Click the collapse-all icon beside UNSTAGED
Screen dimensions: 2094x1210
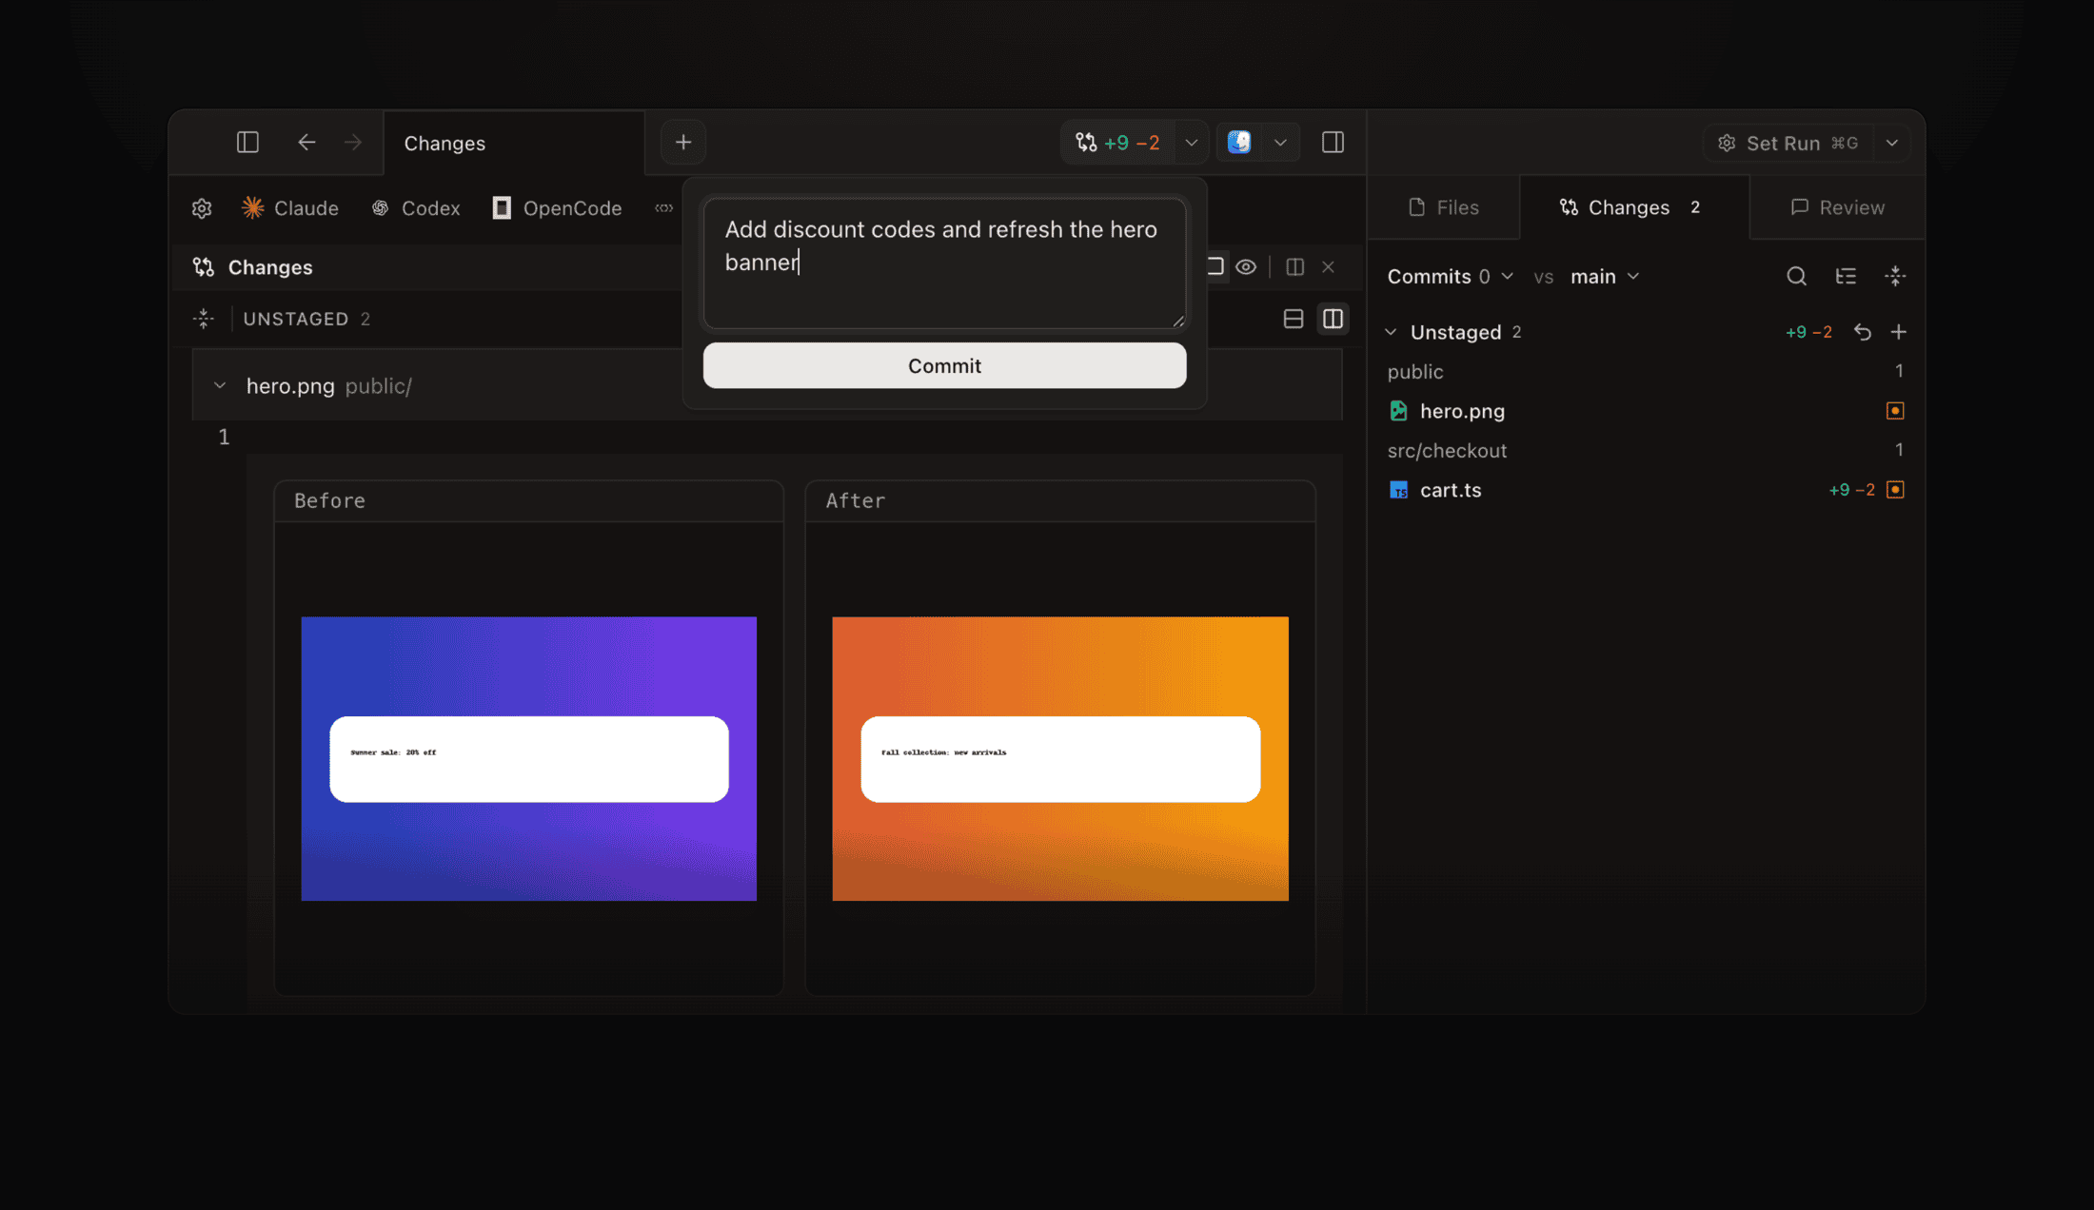click(x=204, y=319)
